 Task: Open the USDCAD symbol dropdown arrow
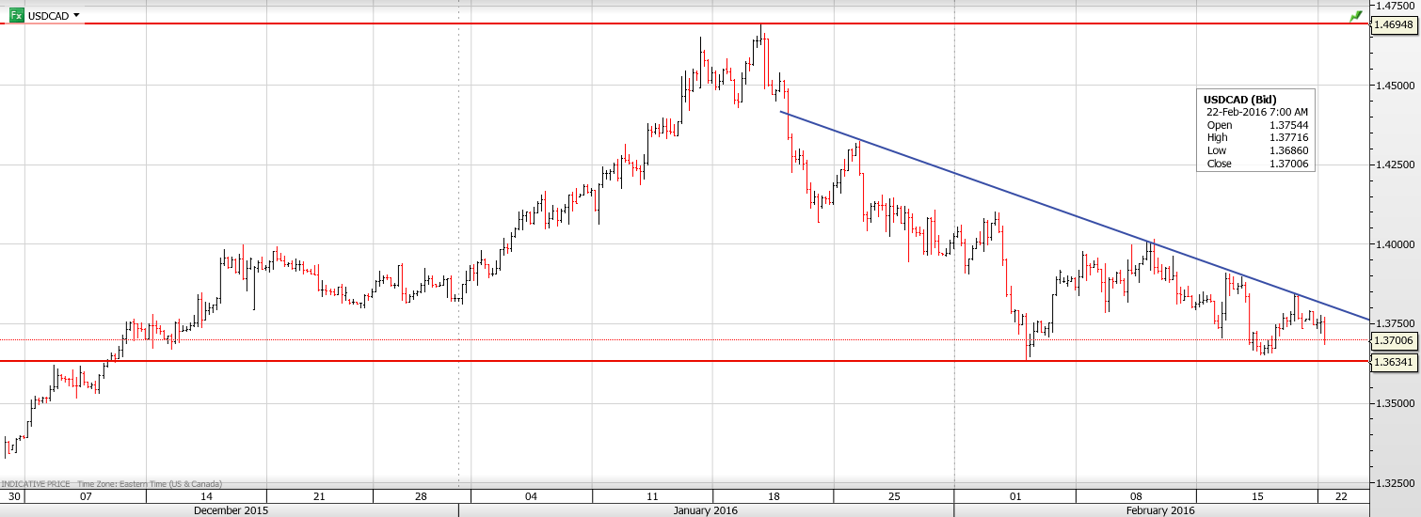tap(76, 15)
